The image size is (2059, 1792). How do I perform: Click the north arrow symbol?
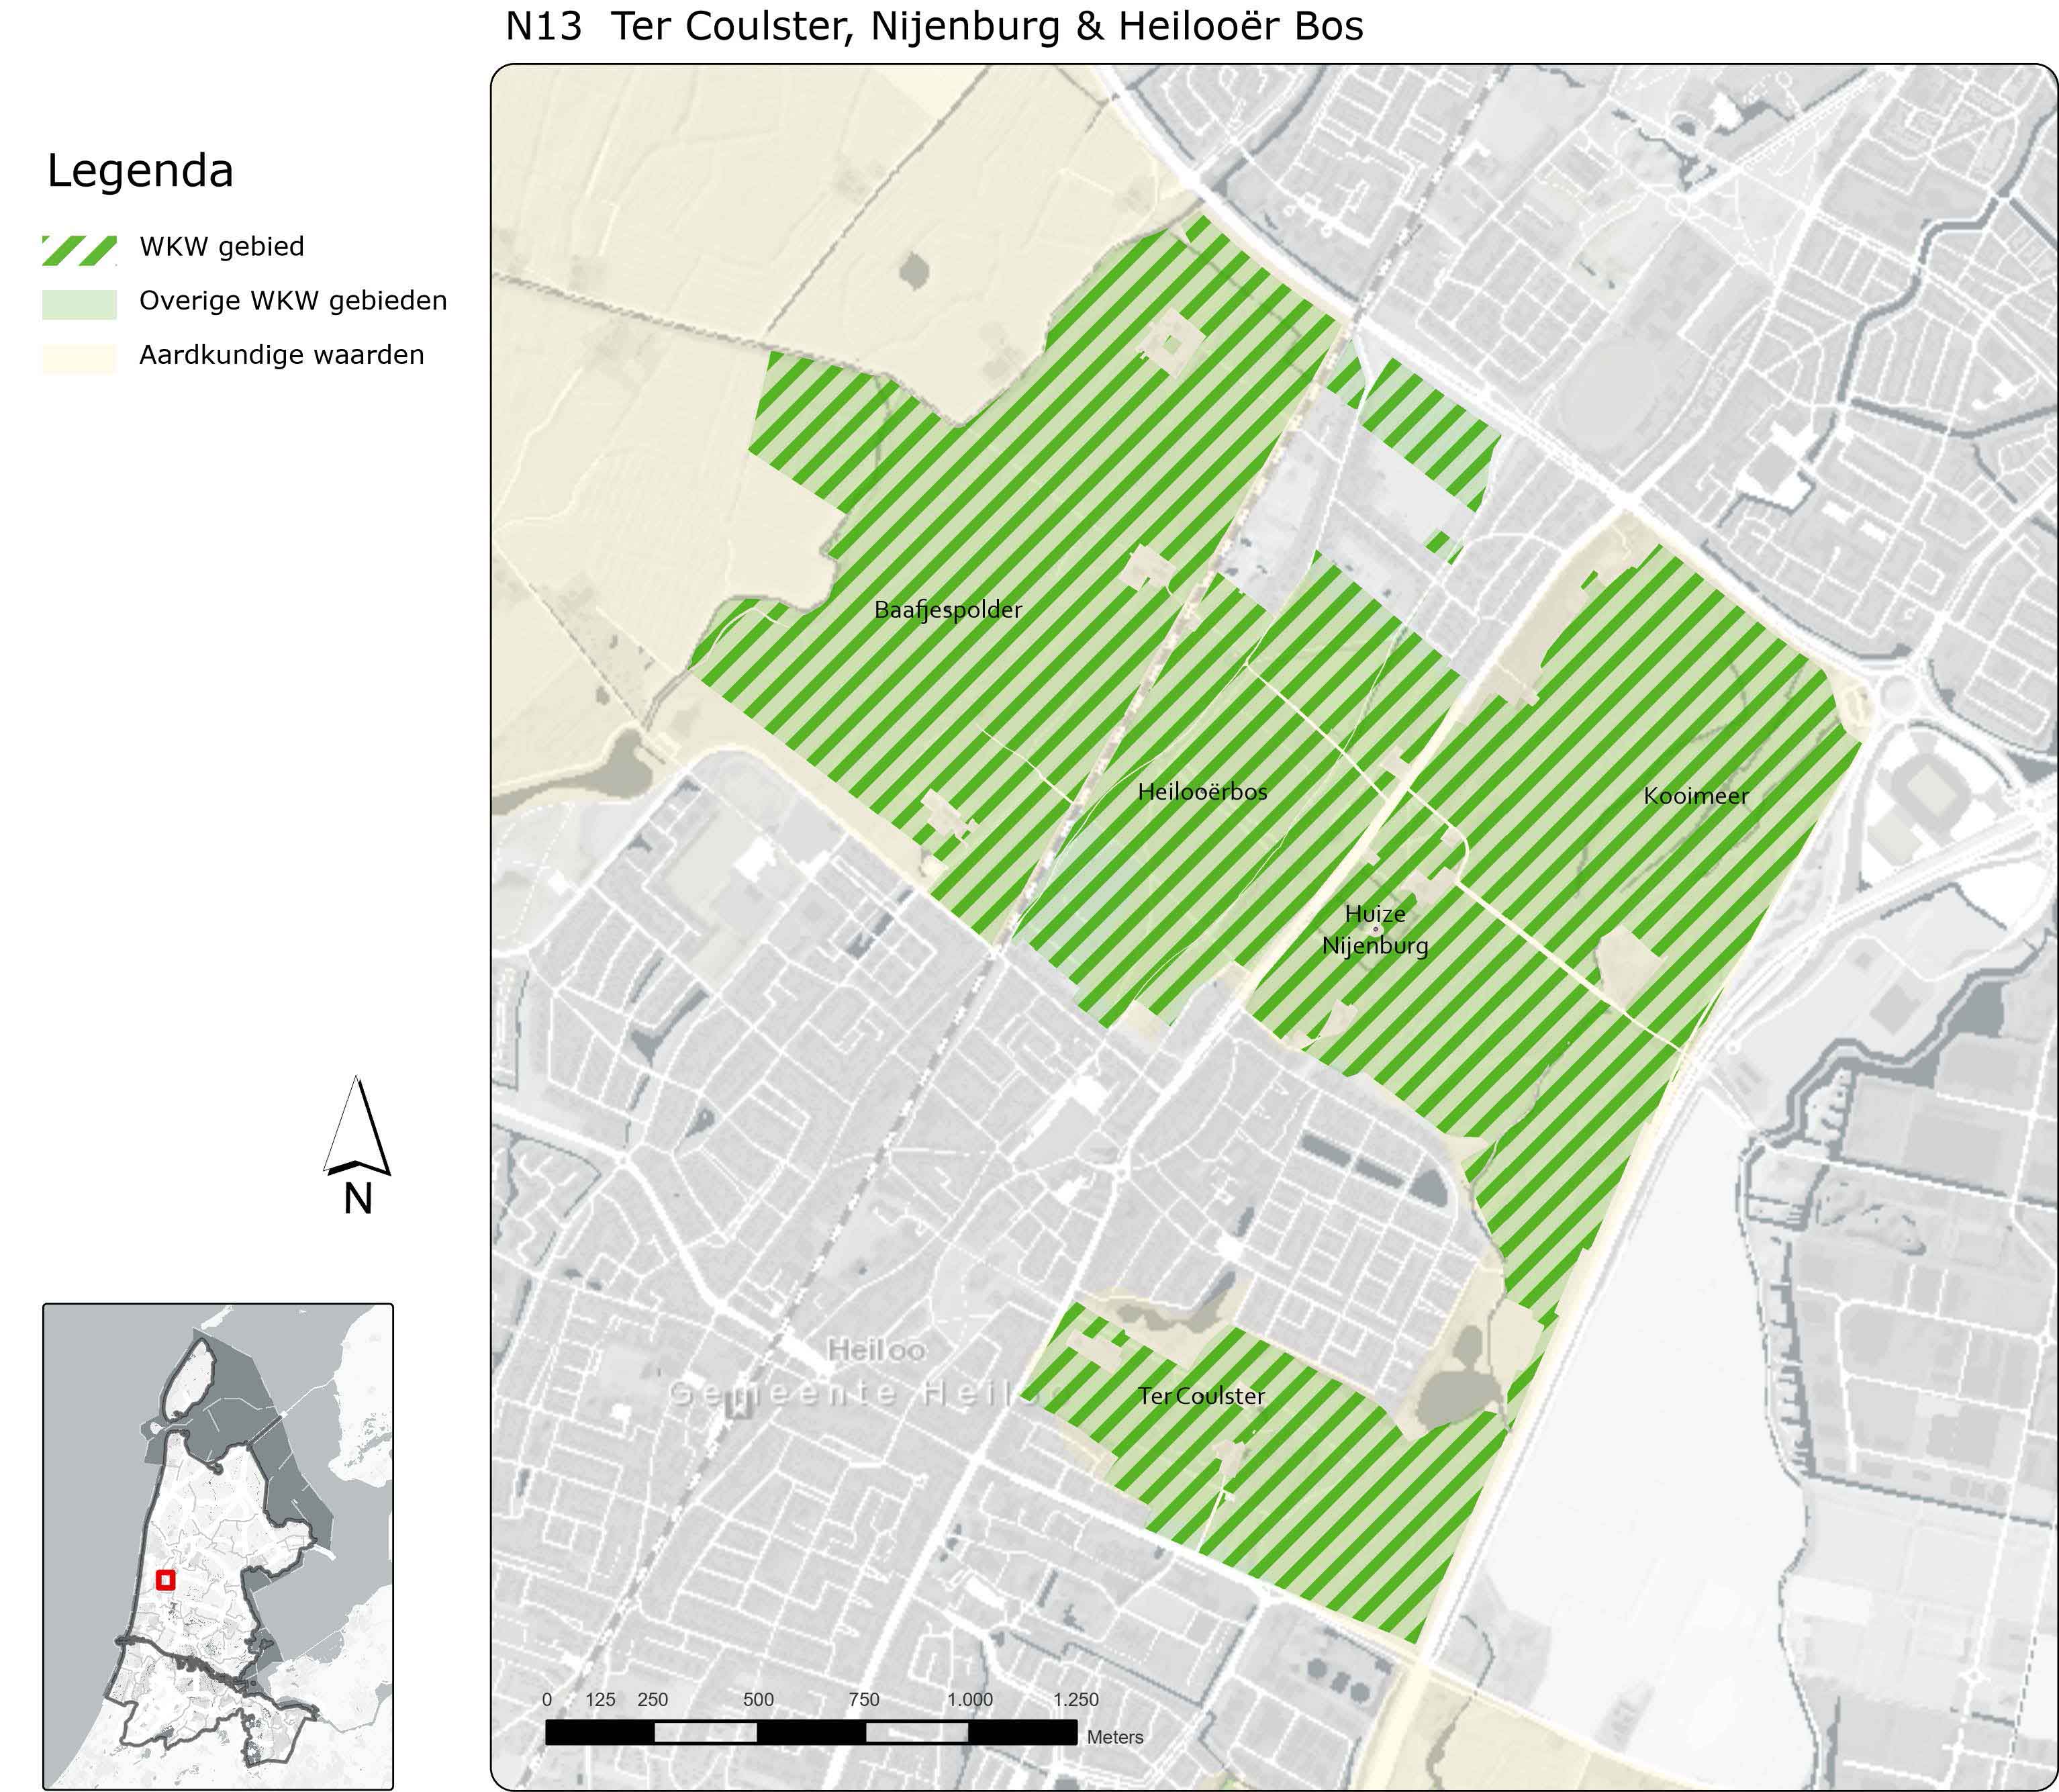pyautogui.click(x=357, y=1131)
